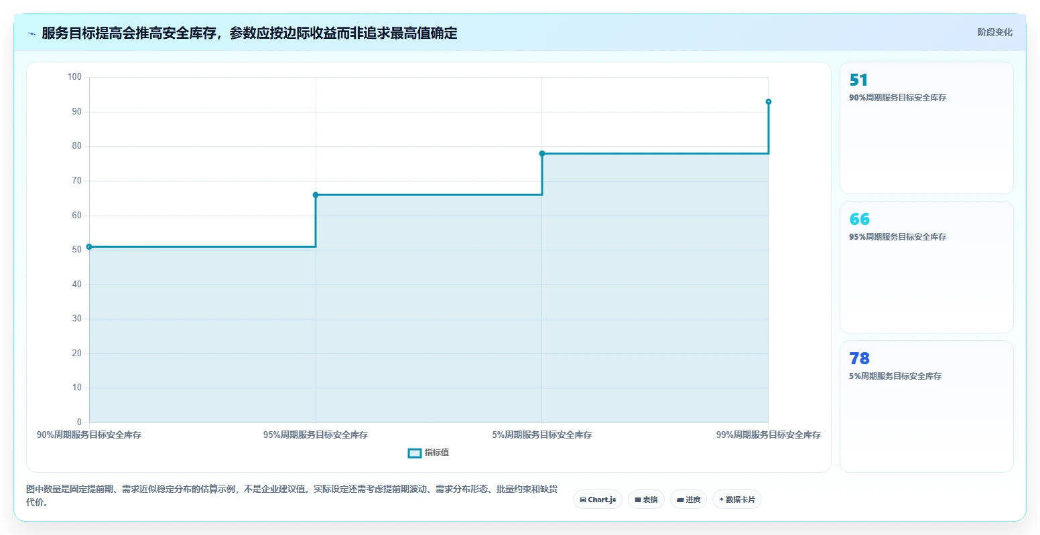This screenshot has width=1040, height=535.
Task: Select the 数据卡片 chip
Action: pyautogui.click(x=737, y=500)
